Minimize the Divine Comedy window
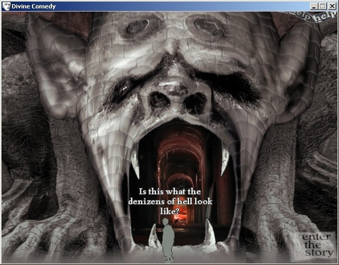The width and height of the screenshot is (339, 265). (314, 6)
